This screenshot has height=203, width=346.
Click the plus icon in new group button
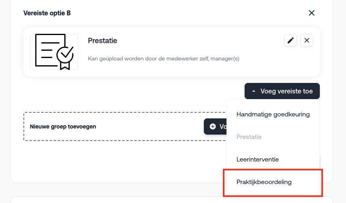click(x=213, y=126)
